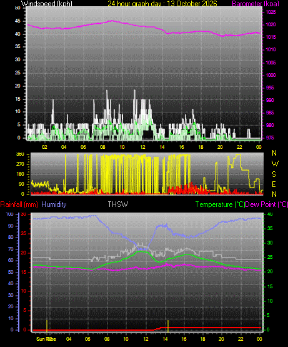Click the topmost "N" compass letter
This screenshot has height=347, width=288.
tap(274, 153)
